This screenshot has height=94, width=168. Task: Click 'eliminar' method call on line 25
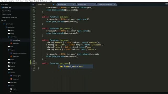[83, 8]
